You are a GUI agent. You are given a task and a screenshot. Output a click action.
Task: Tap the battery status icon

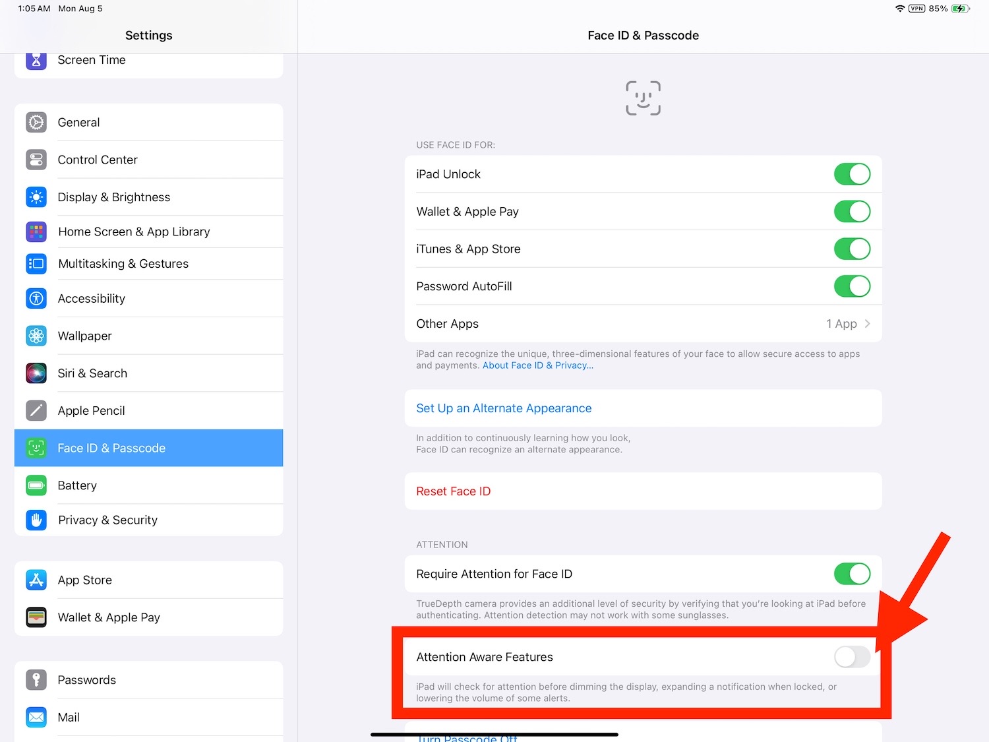tap(959, 9)
